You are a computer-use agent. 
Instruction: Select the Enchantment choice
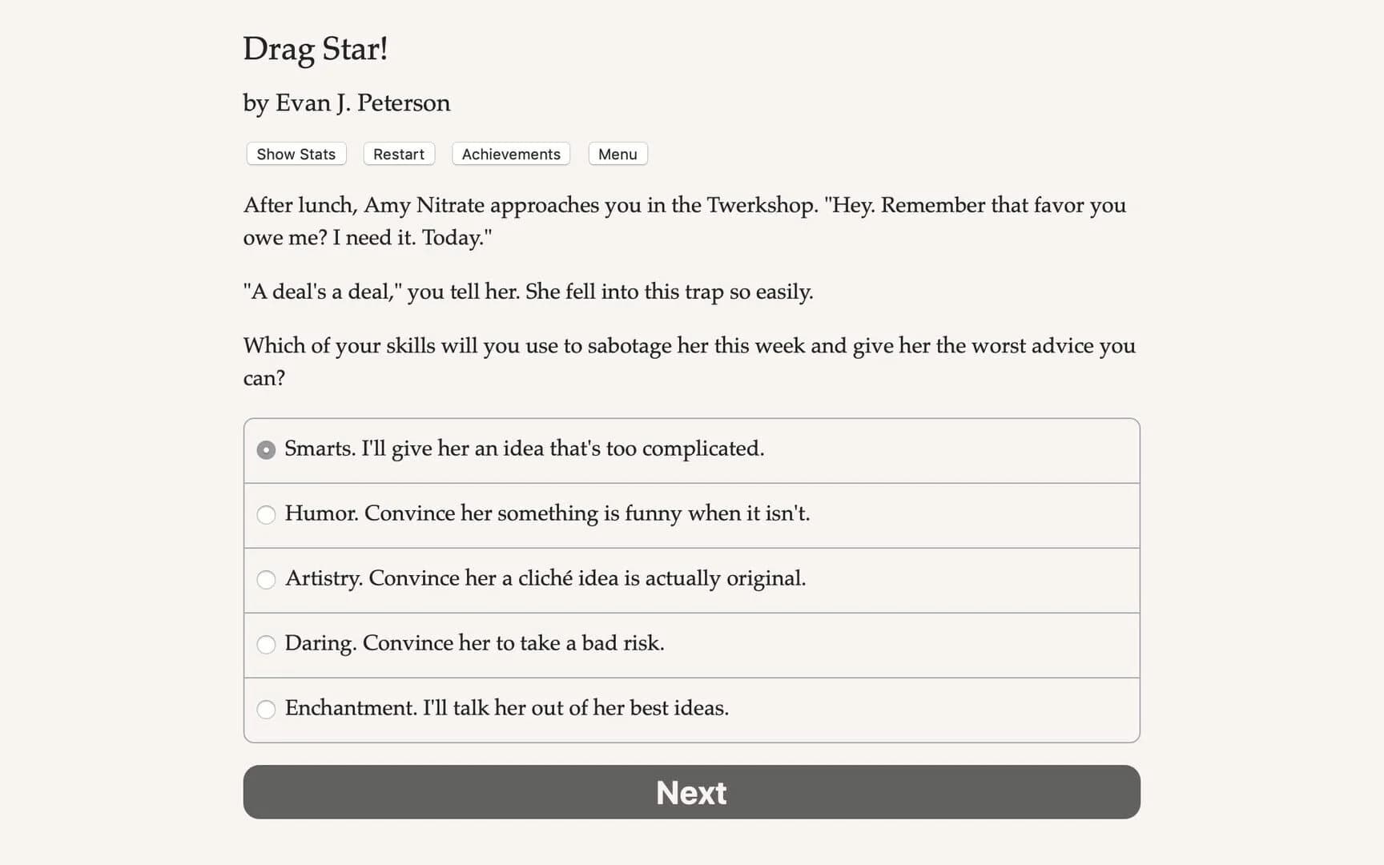point(506,710)
